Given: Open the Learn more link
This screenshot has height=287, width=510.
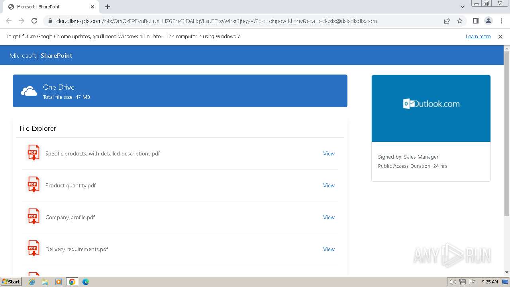Looking at the screenshot, I should tap(478, 37).
